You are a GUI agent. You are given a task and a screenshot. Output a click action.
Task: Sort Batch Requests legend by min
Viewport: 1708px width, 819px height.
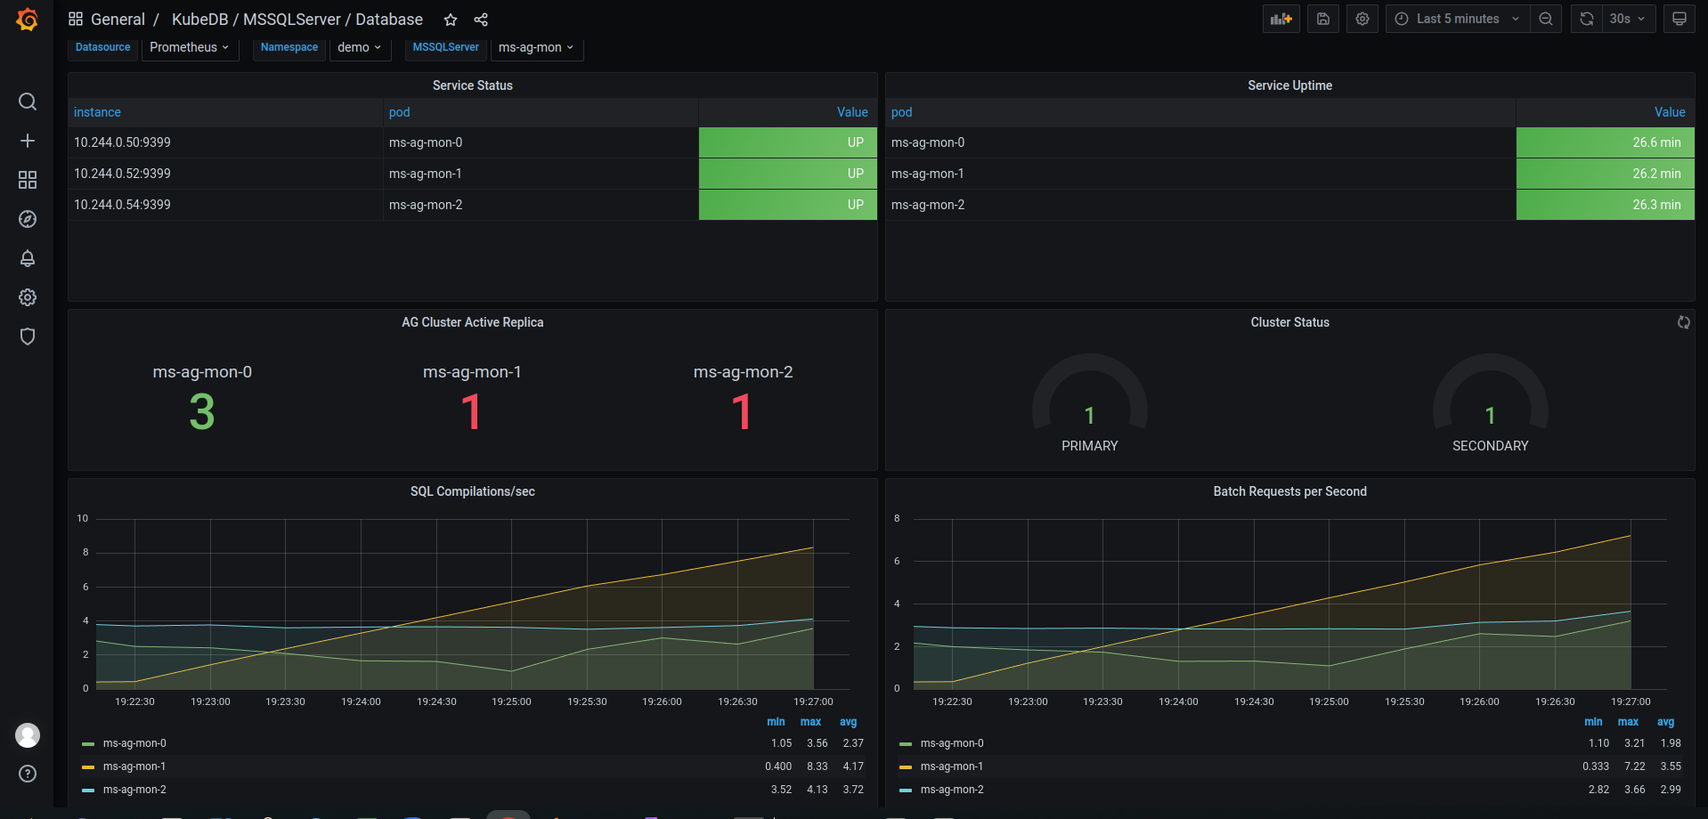(x=1593, y=722)
